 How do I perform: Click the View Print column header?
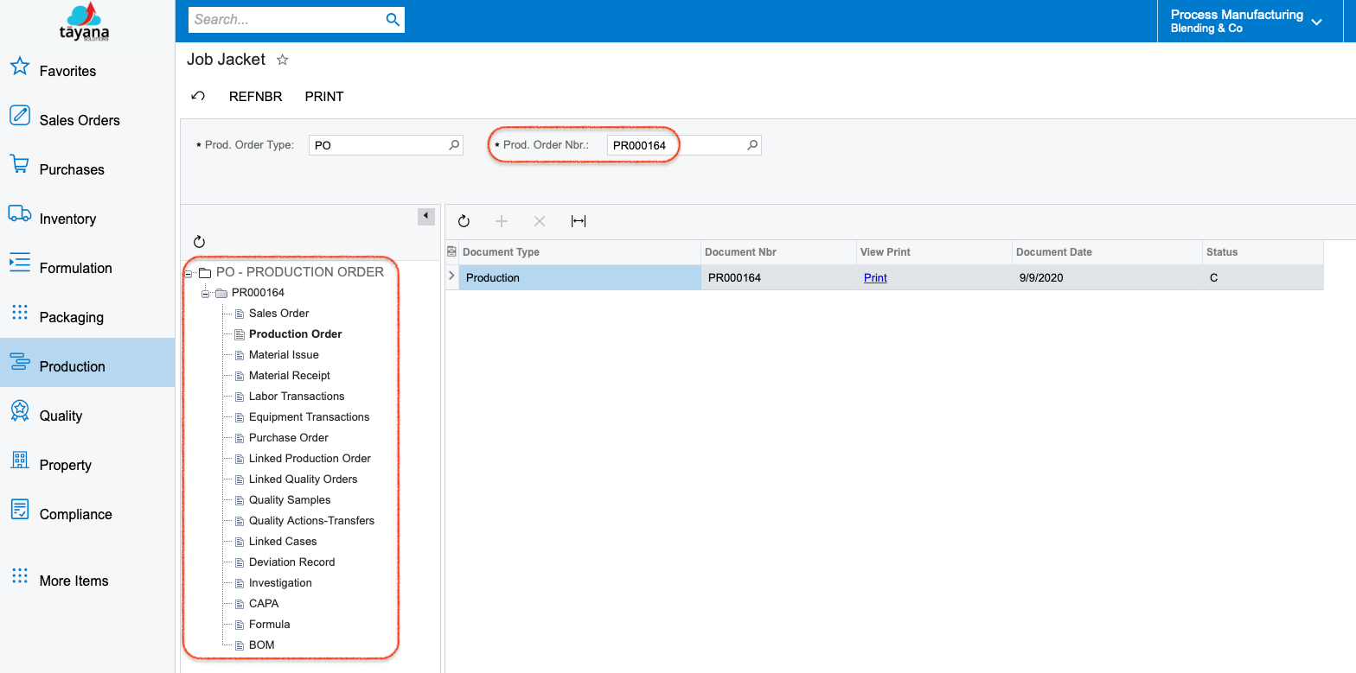tap(934, 252)
